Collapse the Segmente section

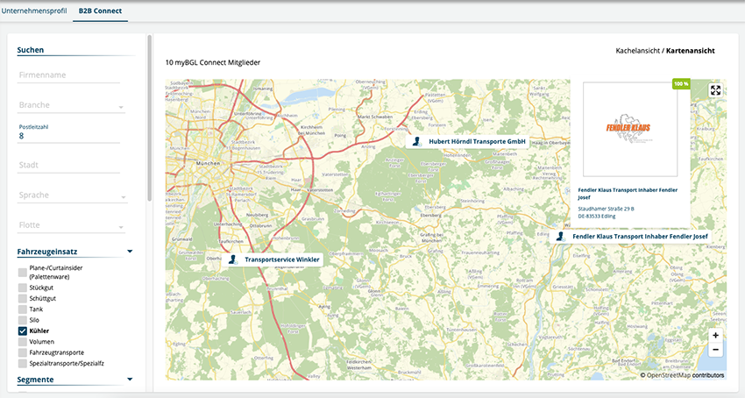coord(130,380)
